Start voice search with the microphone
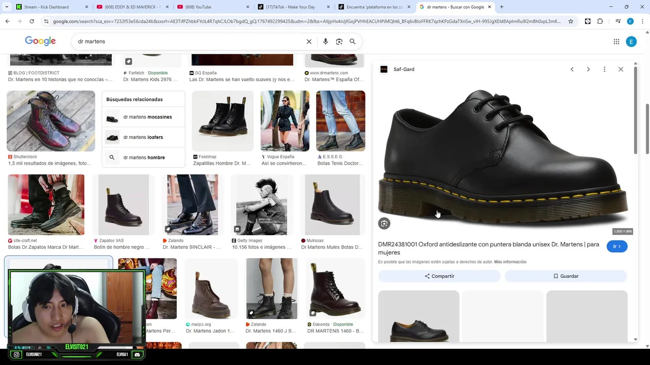Screen dimensions: 650x365 tap(326, 42)
